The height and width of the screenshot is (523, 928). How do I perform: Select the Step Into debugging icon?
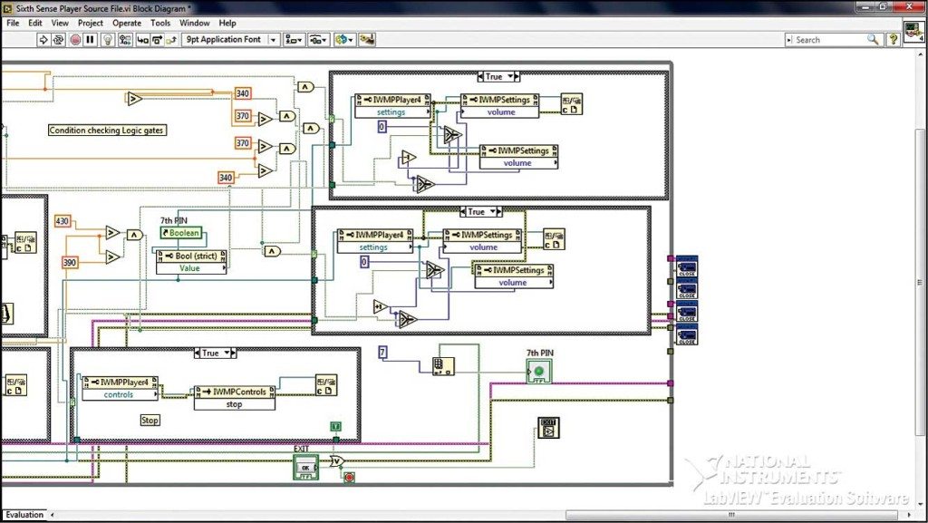142,39
